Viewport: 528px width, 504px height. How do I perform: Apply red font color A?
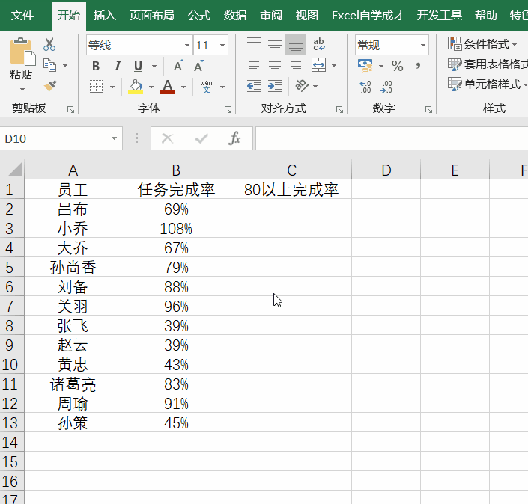click(168, 87)
